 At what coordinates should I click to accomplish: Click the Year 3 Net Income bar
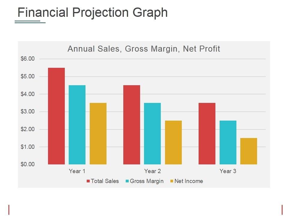(x=249, y=151)
